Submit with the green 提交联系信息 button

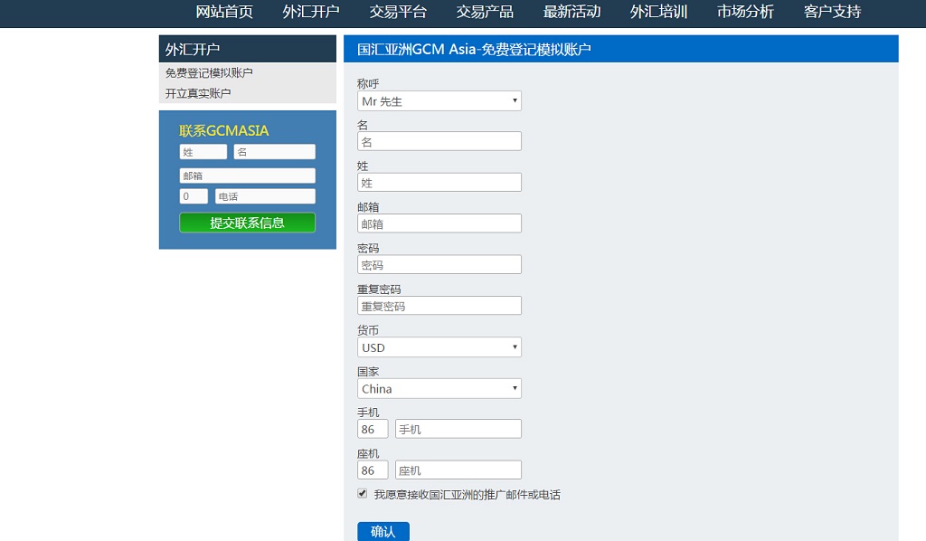pos(248,223)
